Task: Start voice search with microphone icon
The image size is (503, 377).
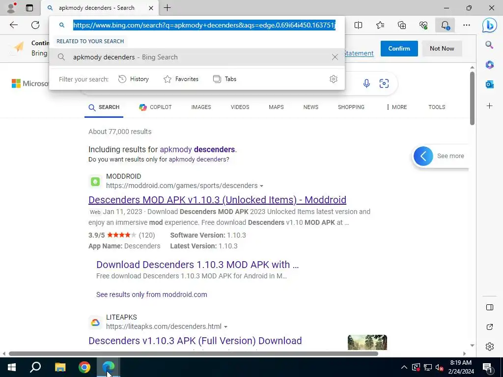Action: (x=366, y=83)
